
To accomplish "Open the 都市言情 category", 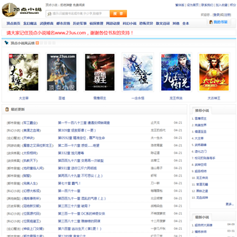I will click(x=63, y=24).
